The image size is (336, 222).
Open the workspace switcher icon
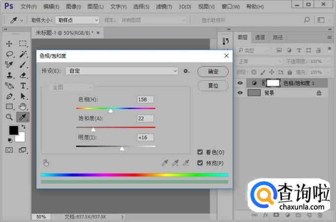321,20
